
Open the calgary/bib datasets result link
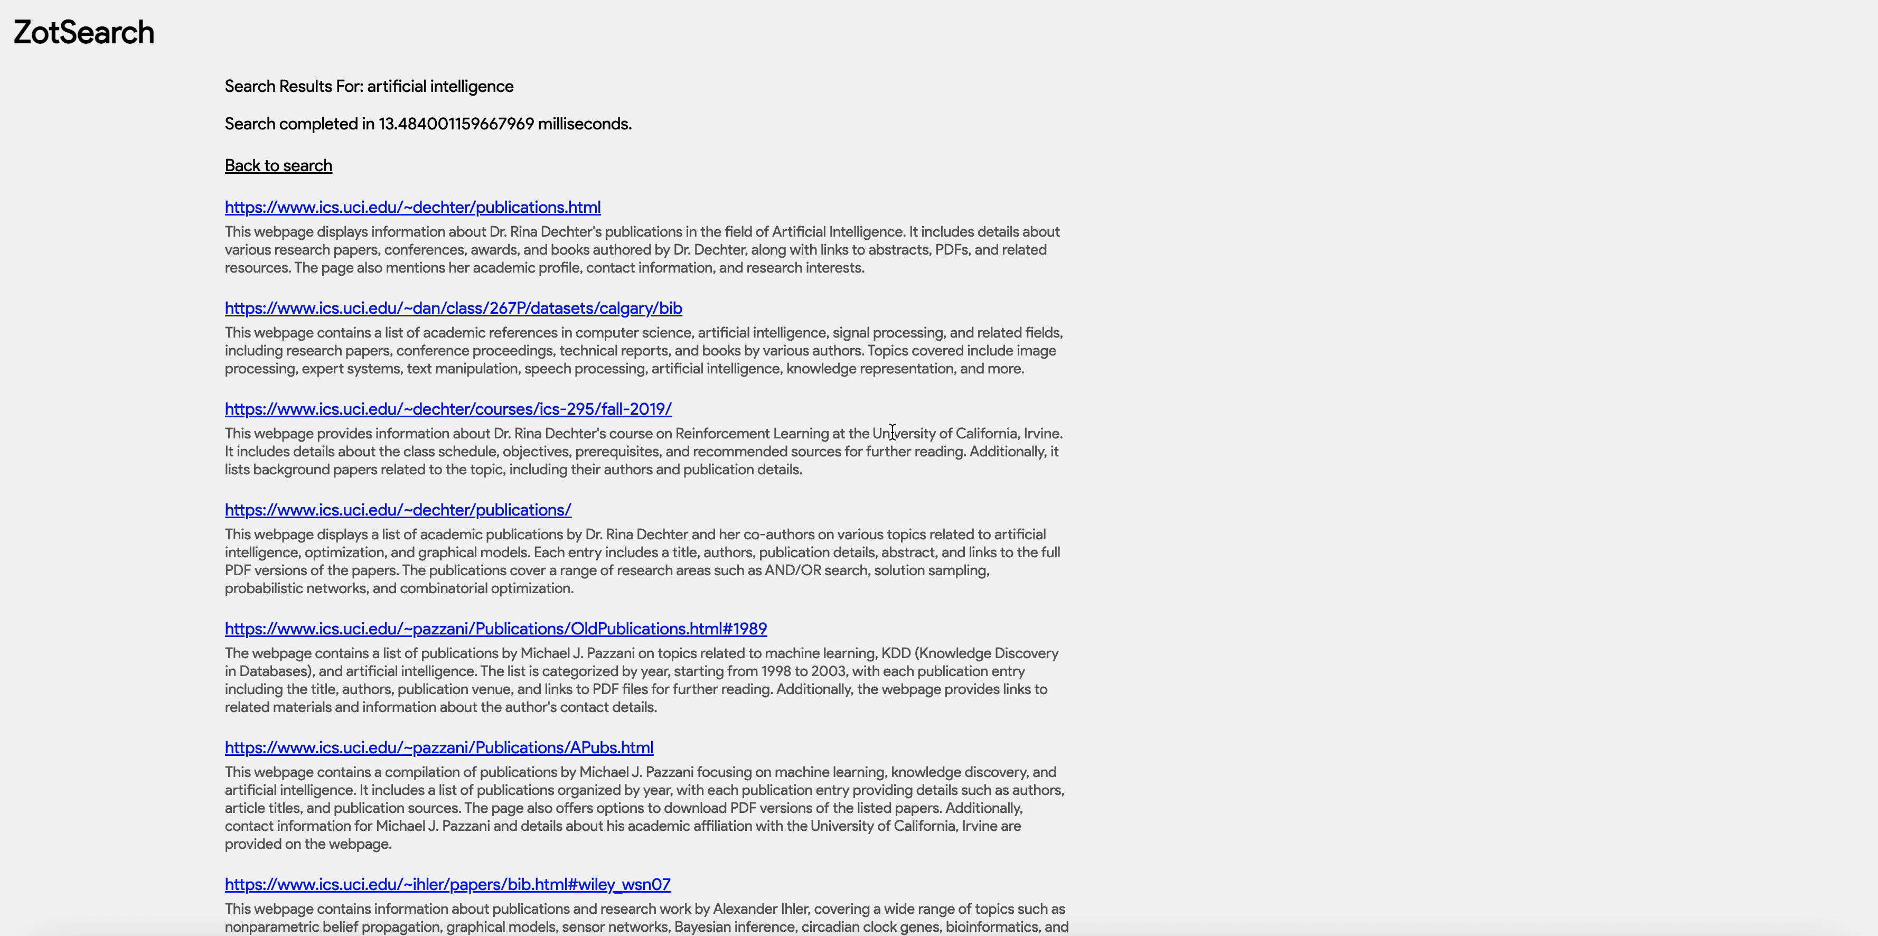click(x=454, y=308)
